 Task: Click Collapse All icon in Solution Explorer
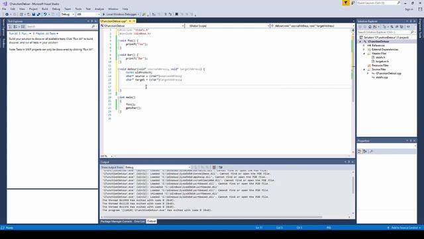pos(397,27)
